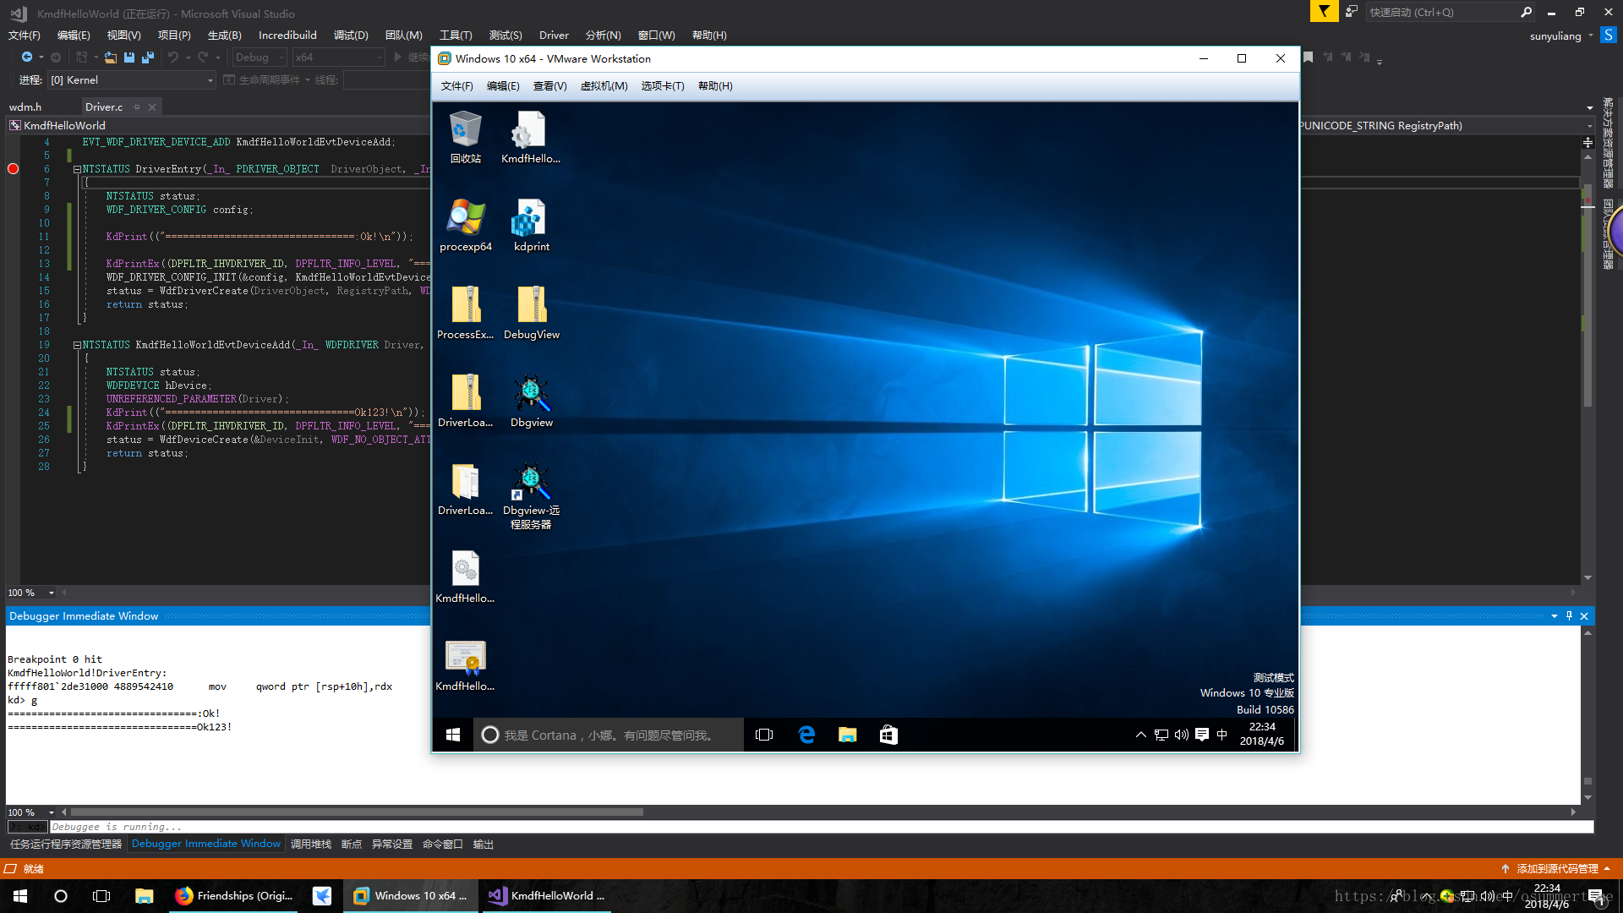1623x913 pixels.
Task: Open the 文件(F) menu in Visual Studio
Action: coord(25,35)
